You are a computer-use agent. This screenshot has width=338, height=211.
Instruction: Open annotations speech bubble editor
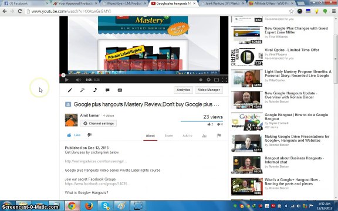(107, 90)
